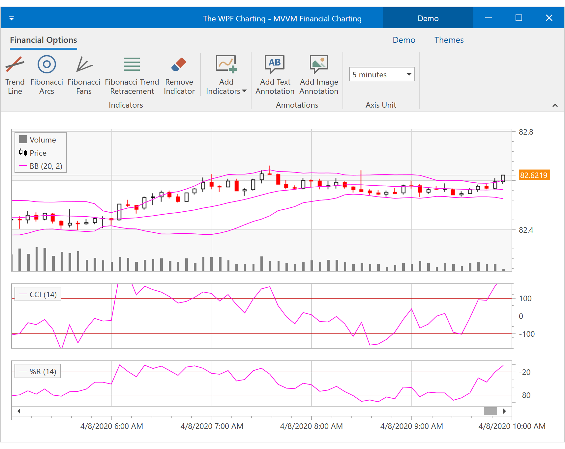Insert a text annotation
This screenshot has width=565, height=449.
pos(275,75)
